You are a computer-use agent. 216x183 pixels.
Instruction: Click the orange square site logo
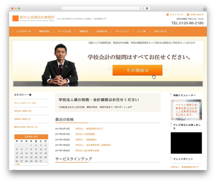coord(16,18)
